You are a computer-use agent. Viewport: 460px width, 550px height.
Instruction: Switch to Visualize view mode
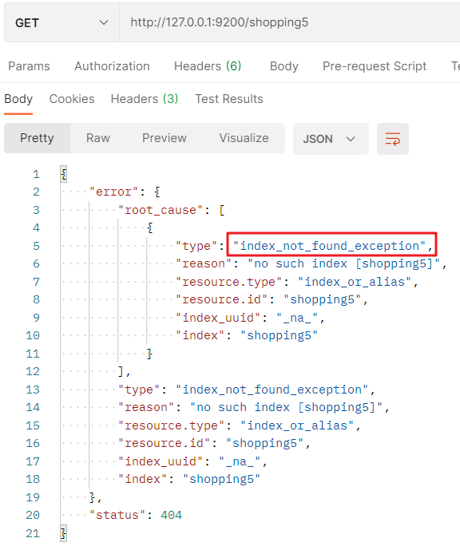244,138
